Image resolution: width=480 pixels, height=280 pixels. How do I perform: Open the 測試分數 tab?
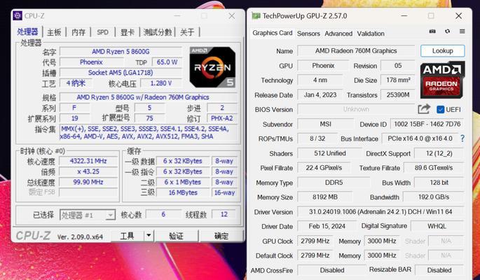158,32
